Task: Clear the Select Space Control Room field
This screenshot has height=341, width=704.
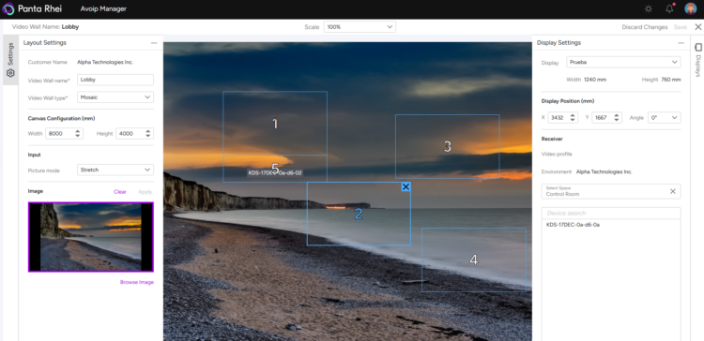Action: [673, 191]
